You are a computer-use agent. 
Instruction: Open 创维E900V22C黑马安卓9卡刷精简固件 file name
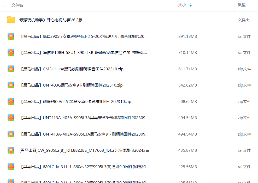[75, 102]
